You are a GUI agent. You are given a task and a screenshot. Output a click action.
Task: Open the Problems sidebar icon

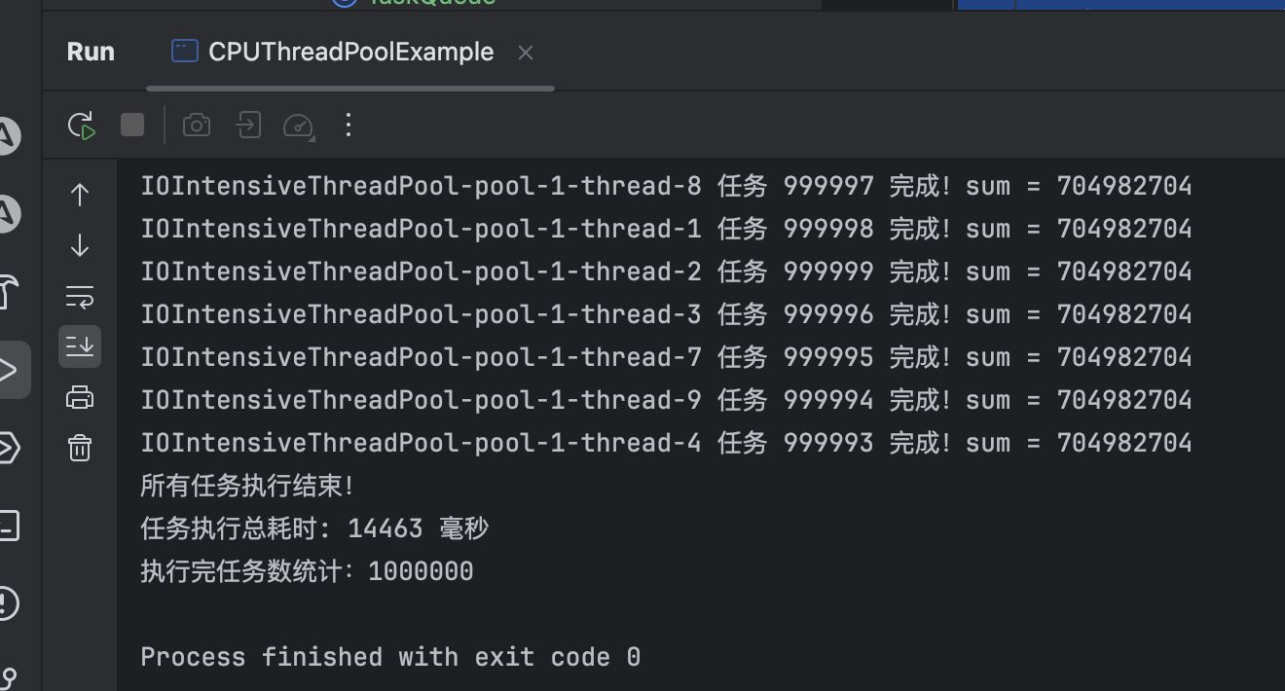(x=7, y=603)
